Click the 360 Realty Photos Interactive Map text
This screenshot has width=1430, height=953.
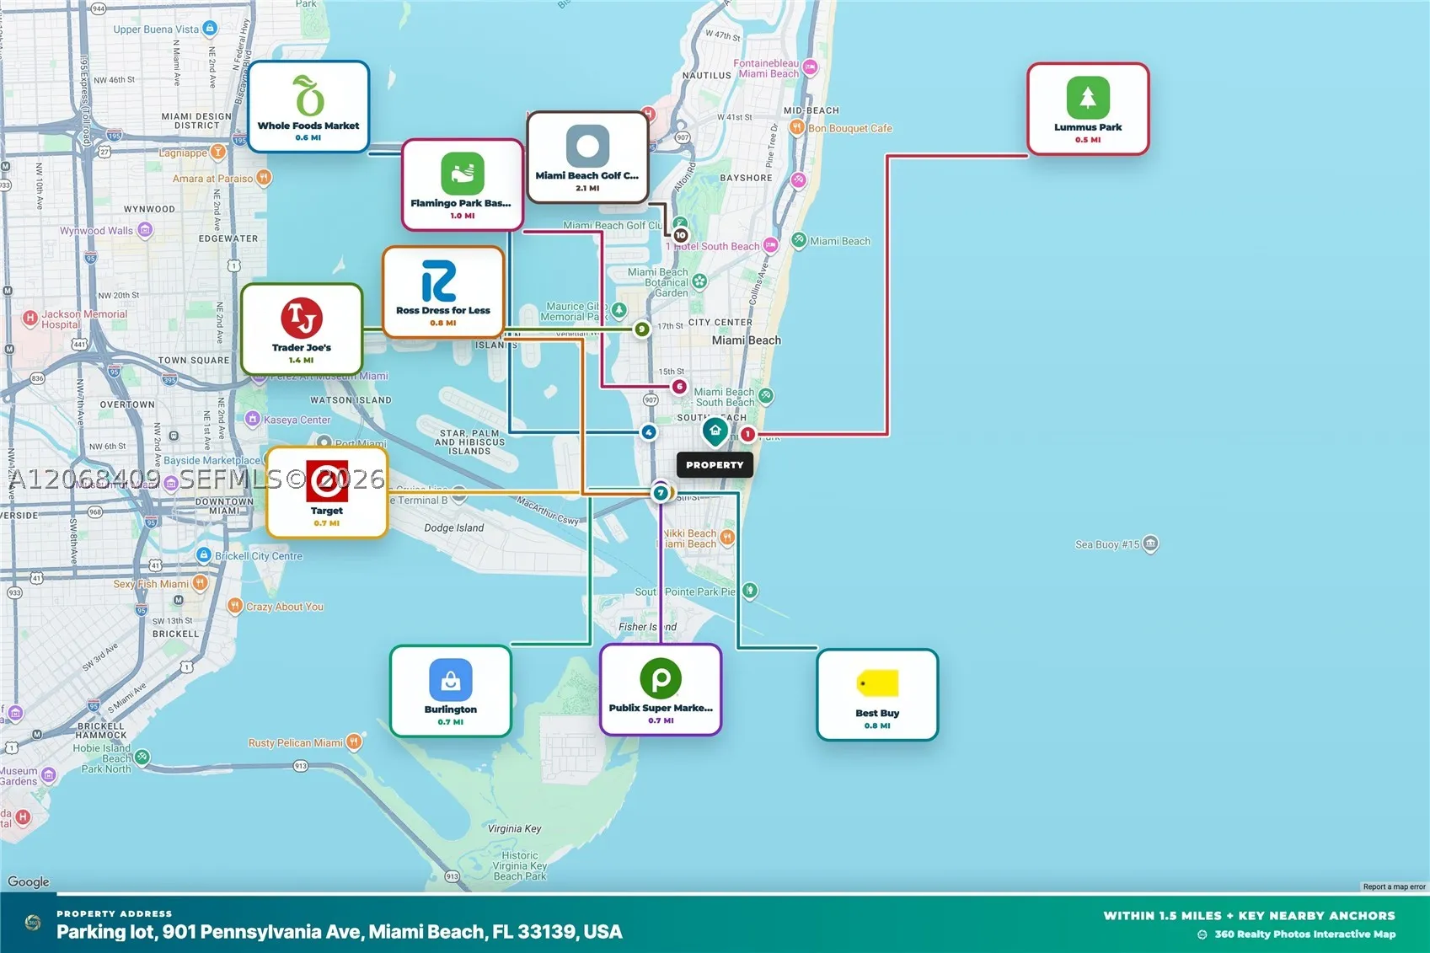tap(1304, 934)
